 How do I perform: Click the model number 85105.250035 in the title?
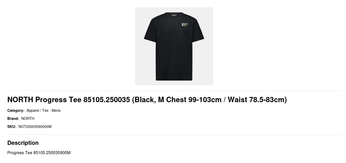(107, 100)
